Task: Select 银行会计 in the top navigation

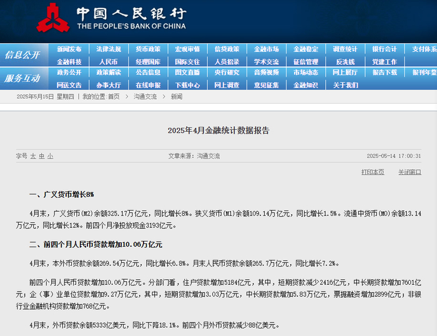Action: point(385,49)
